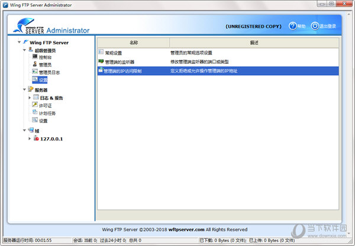The height and width of the screenshot is (246, 355).
Task: Click the highlighted 设置 icon under 超级管理员
Action: (35, 79)
